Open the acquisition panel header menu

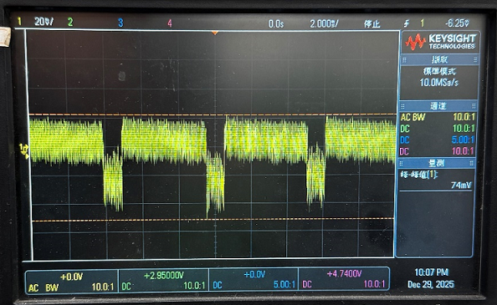(439, 59)
